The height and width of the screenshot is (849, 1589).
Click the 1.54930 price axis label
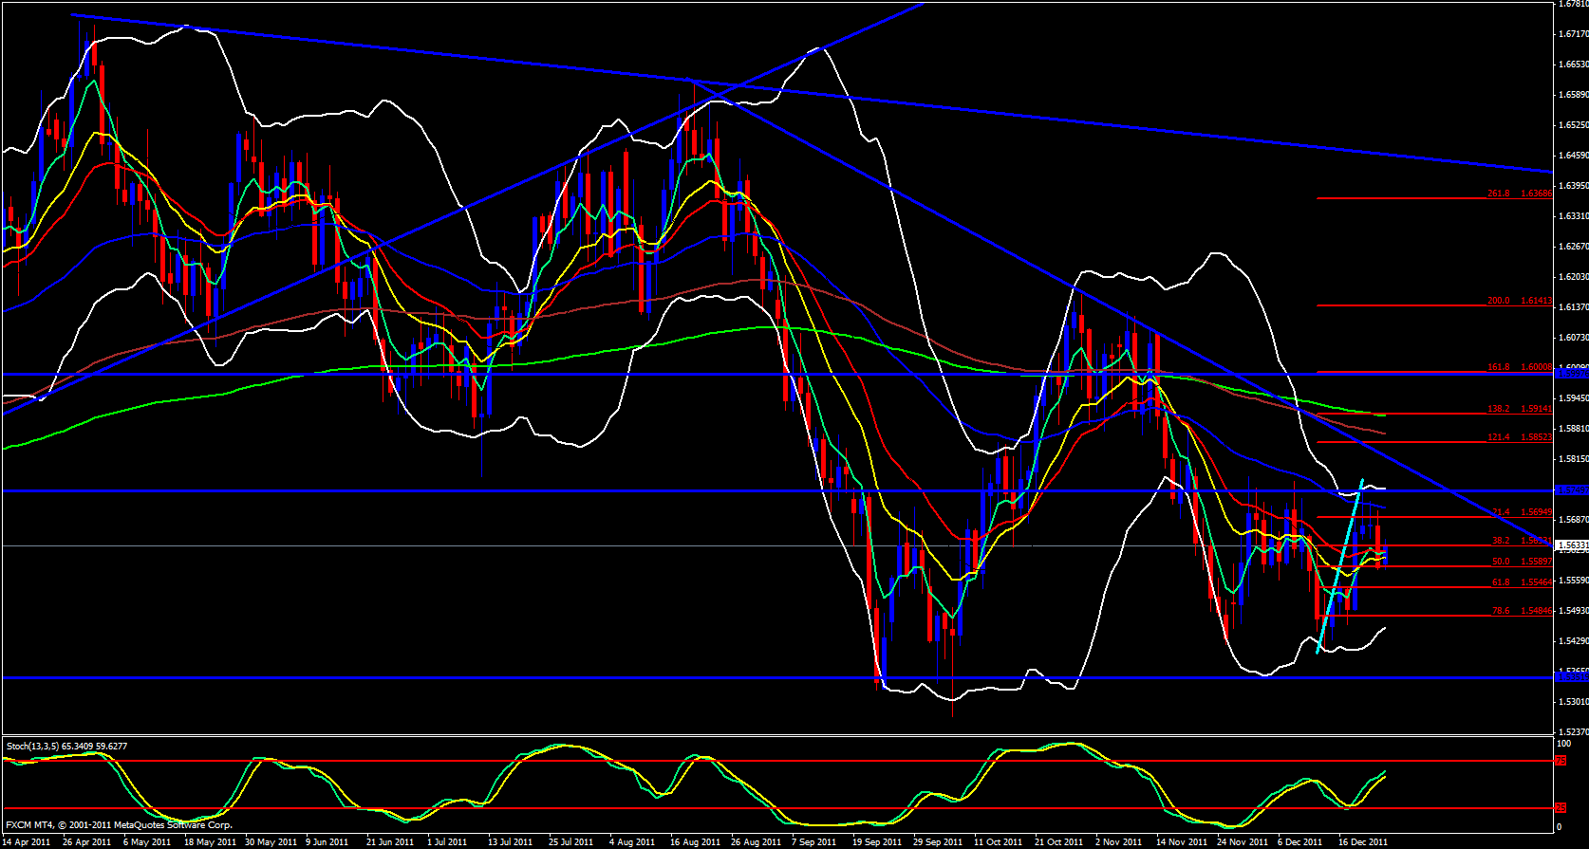1574,611
